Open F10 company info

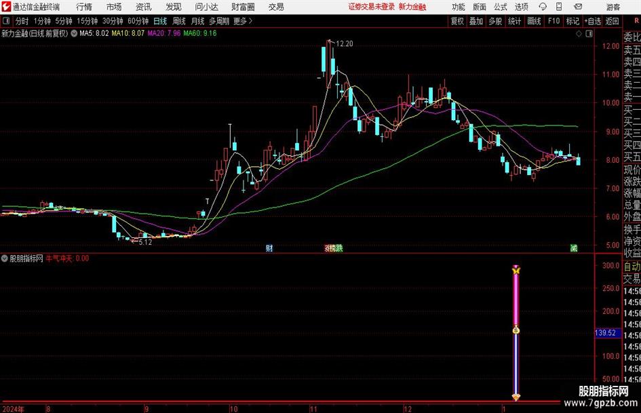[554, 21]
